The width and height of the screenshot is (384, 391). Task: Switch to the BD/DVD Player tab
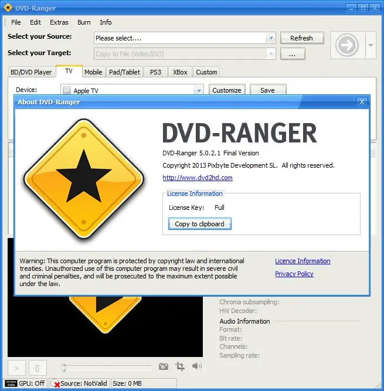point(32,72)
